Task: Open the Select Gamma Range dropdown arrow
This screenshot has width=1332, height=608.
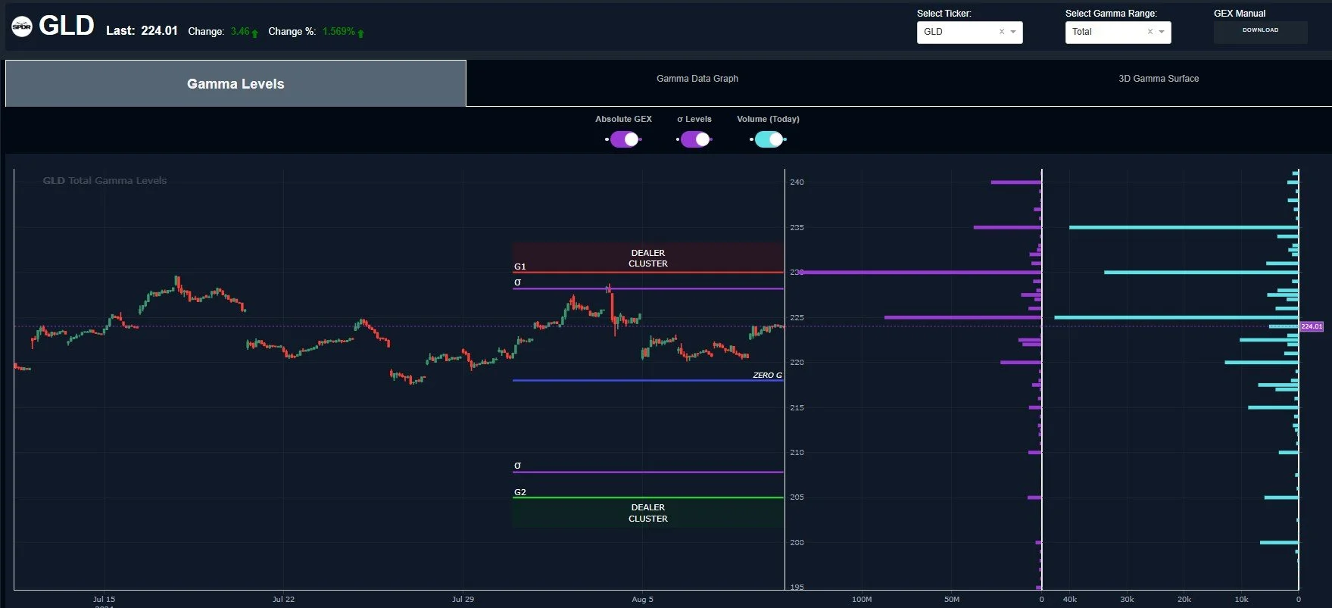Action: pos(1162,32)
